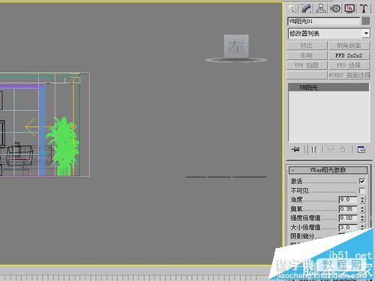The height and width of the screenshot is (281, 375).
Task: Click the FFD 2x2x2 button
Action: pyautogui.click(x=349, y=55)
